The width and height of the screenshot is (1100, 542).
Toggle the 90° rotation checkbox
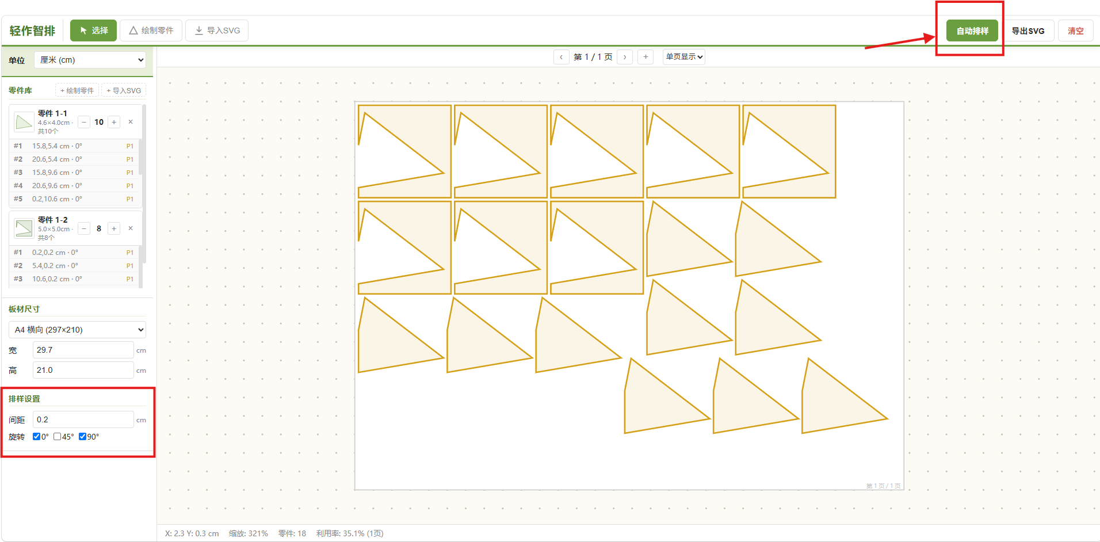coord(82,437)
